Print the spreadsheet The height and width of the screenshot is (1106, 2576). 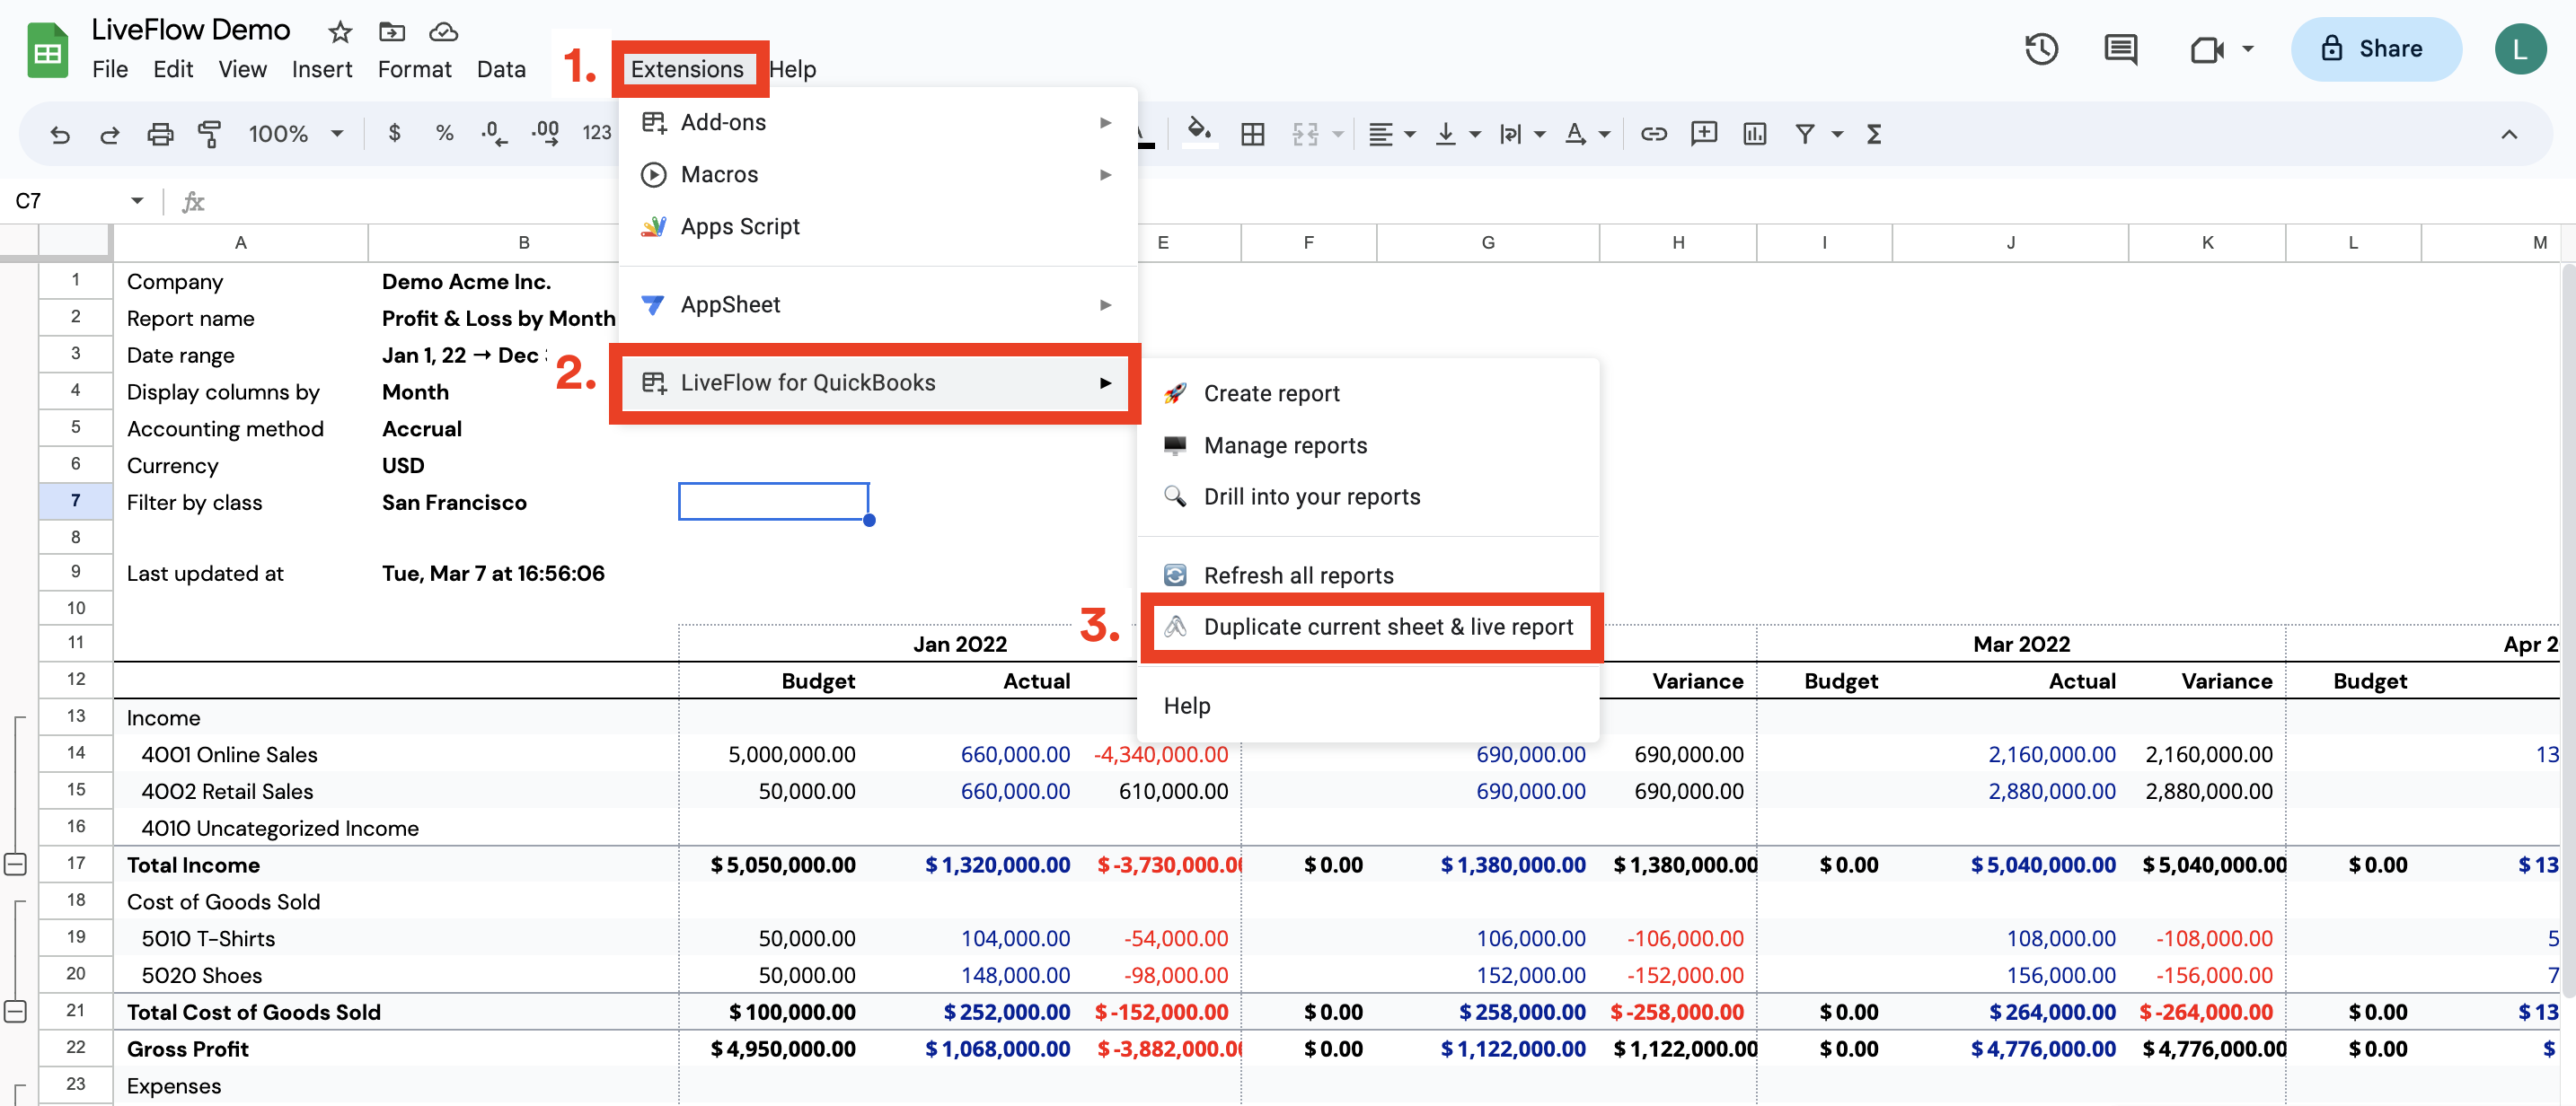point(160,134)
